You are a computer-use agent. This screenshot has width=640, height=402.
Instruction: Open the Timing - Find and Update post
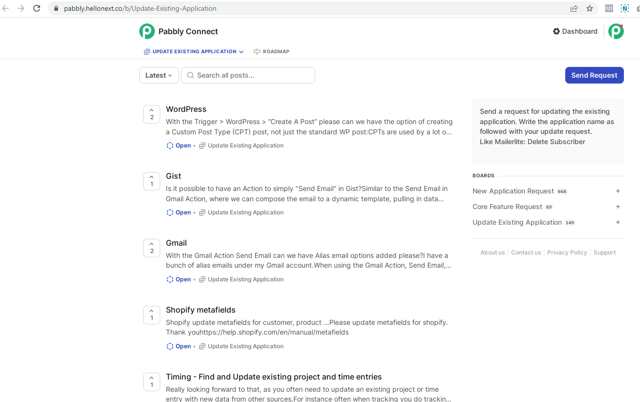pyautogui.click(x=274, y=377)
